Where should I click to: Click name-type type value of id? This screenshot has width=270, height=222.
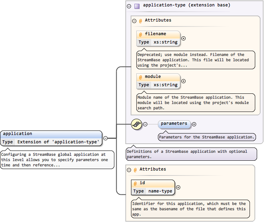point(160,191)
